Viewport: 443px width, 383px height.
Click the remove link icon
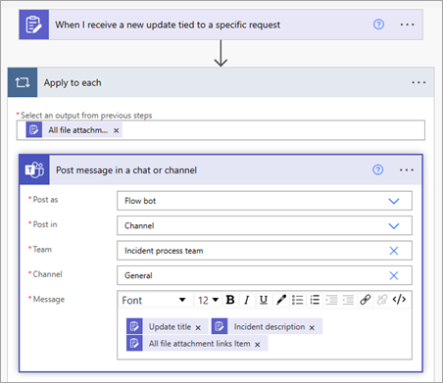pyautogui.click(x=382, y=300)
